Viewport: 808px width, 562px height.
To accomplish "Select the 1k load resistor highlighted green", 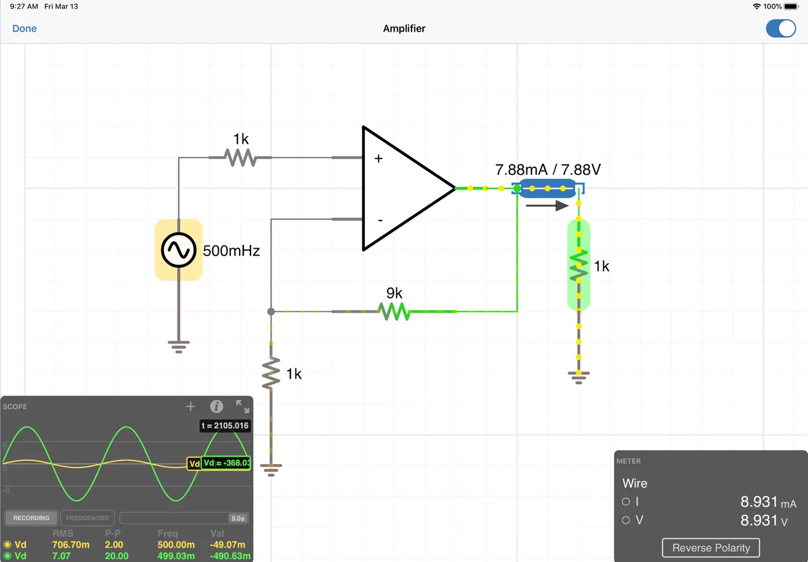I will [x=578, y=265].
